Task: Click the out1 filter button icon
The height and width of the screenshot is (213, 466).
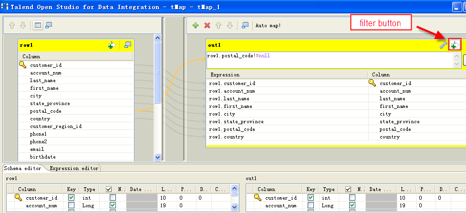Action: pyautogui.click(x=454, y=45)
